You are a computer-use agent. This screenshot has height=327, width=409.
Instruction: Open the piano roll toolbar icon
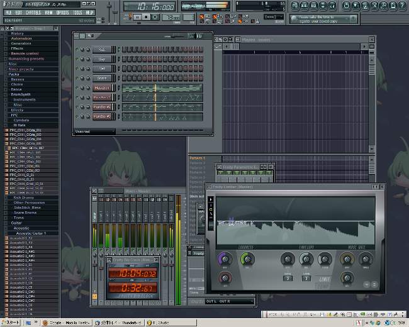tap(313, 6)
